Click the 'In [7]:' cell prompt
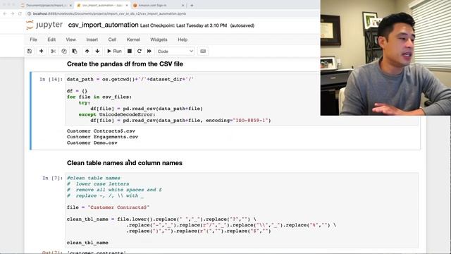Screen dimensions: 451x254 point(52,178)
